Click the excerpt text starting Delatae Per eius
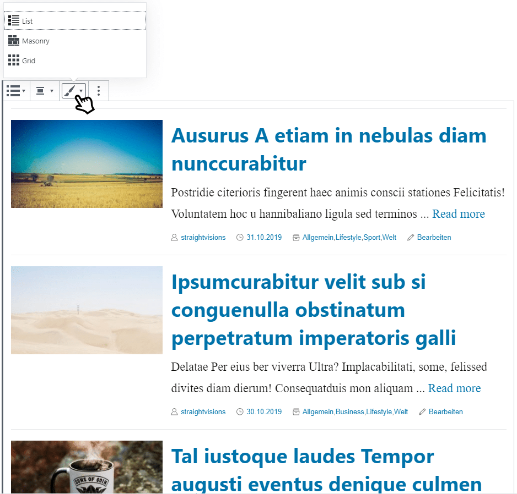 coord(329,377)
